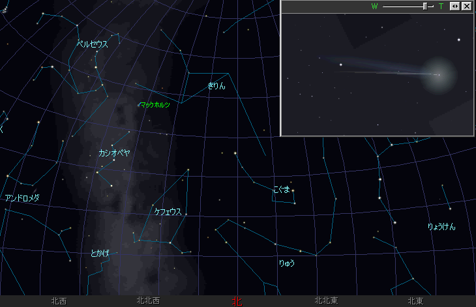The width and height of the screenshot is (476, 307).
Task: Click the ペルセウス constellation label
Action: click(92, 44)
